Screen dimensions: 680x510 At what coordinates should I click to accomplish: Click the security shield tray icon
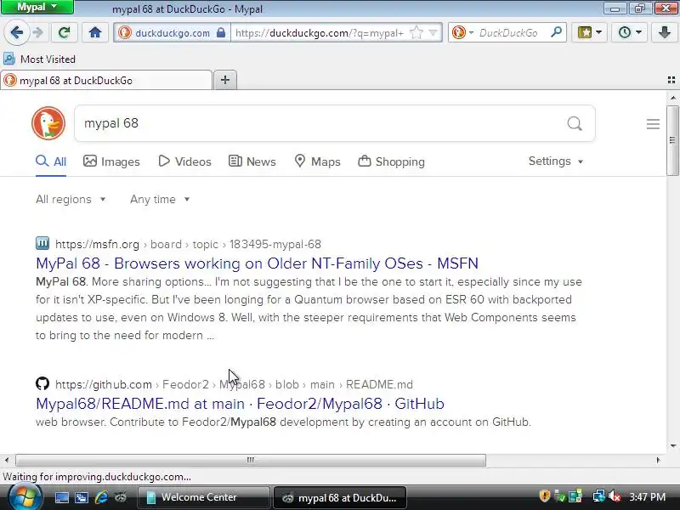pyautogui.click(x=545, y=496)
